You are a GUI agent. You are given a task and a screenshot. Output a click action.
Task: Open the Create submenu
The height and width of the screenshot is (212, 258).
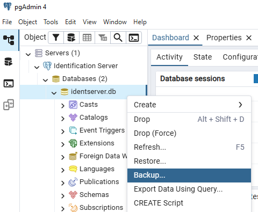click(189, 105)
